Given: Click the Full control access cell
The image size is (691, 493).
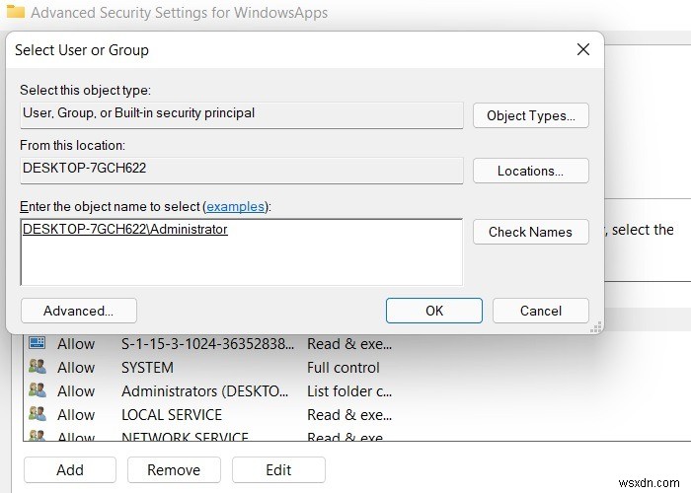Looking at the screenshot, I should tap(344, 368).
